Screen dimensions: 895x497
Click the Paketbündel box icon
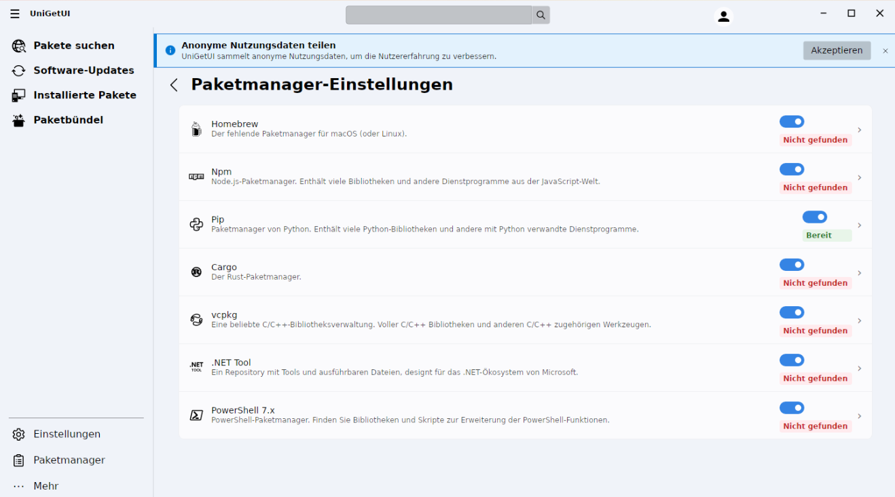pyautogui.click(x=19, y=120)
